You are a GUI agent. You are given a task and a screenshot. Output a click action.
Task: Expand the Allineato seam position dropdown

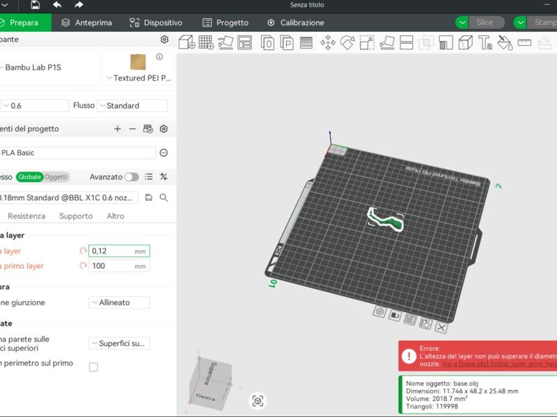coord(119,303)
